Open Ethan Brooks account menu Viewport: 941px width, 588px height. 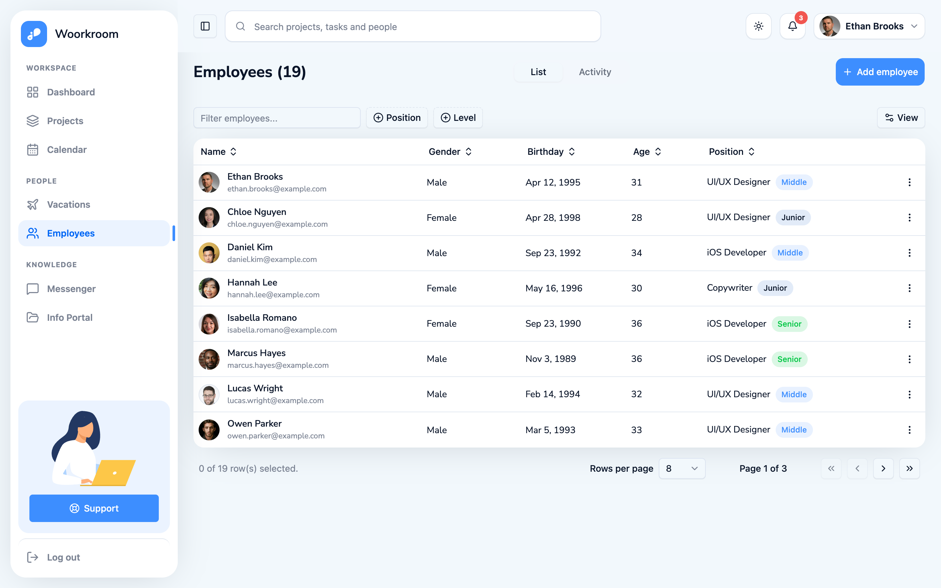[x=869, y=26]
